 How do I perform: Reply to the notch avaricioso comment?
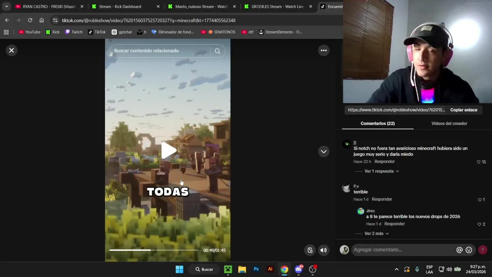coord(384,162)
